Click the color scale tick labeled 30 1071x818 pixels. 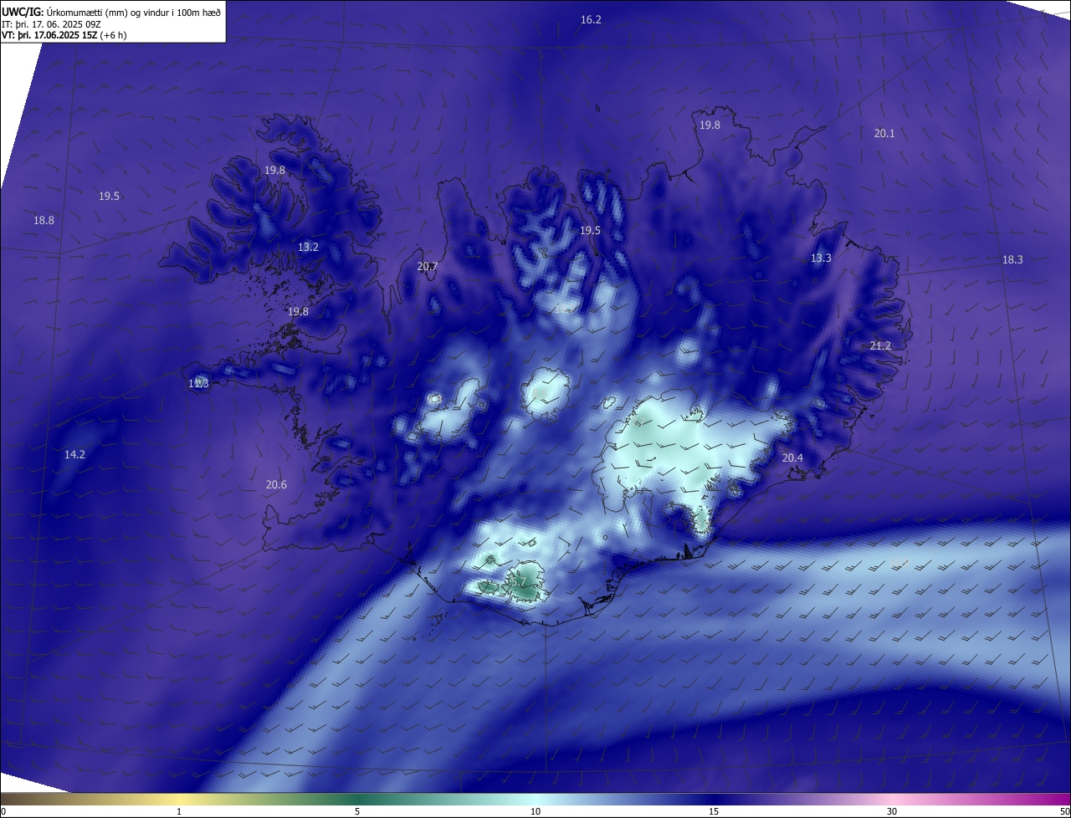coord(892,811)
